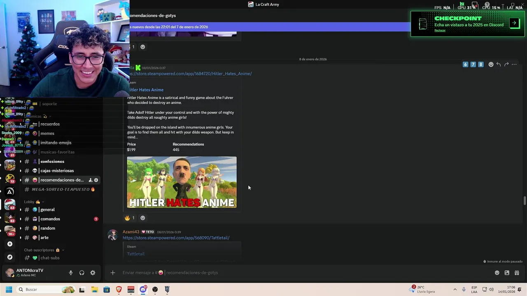Open server icon with 63 badge
The image size is (527, 296).
point(10,204)
